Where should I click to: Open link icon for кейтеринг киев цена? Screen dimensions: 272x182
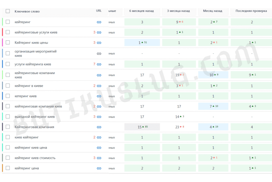(99, 148)
